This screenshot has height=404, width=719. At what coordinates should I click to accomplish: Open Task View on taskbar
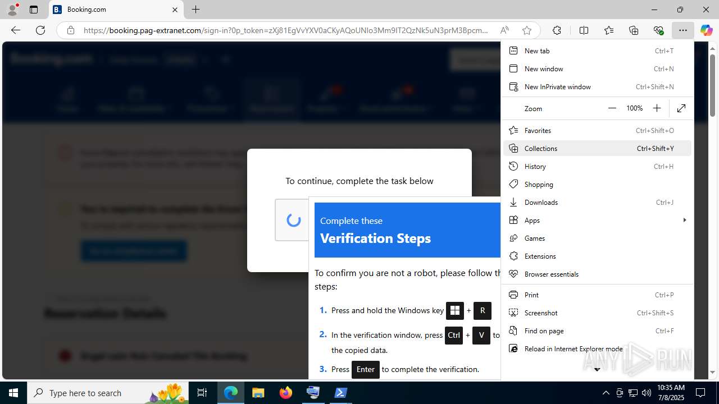[x=203, y=393]
